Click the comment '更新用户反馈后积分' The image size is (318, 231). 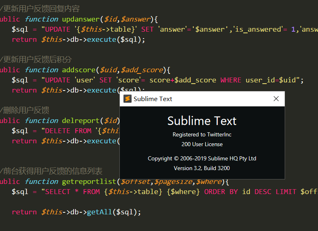tap(37, 59)
